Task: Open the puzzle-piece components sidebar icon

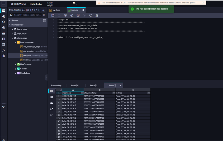Action: 3,16
